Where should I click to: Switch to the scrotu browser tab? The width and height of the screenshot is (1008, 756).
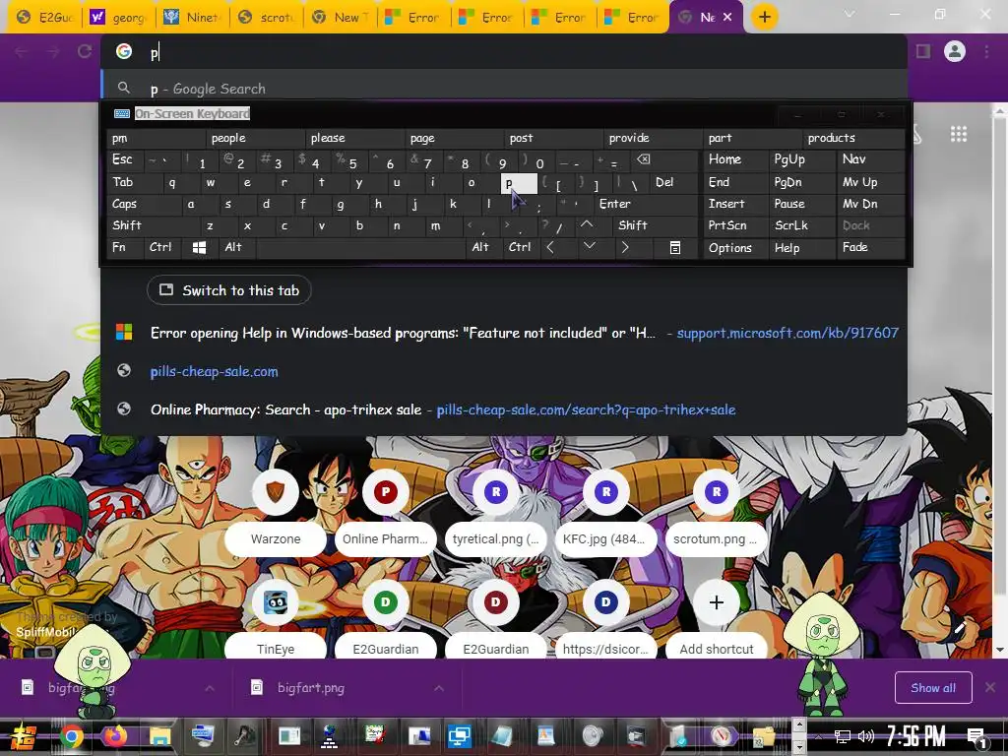tap(266, 18)
